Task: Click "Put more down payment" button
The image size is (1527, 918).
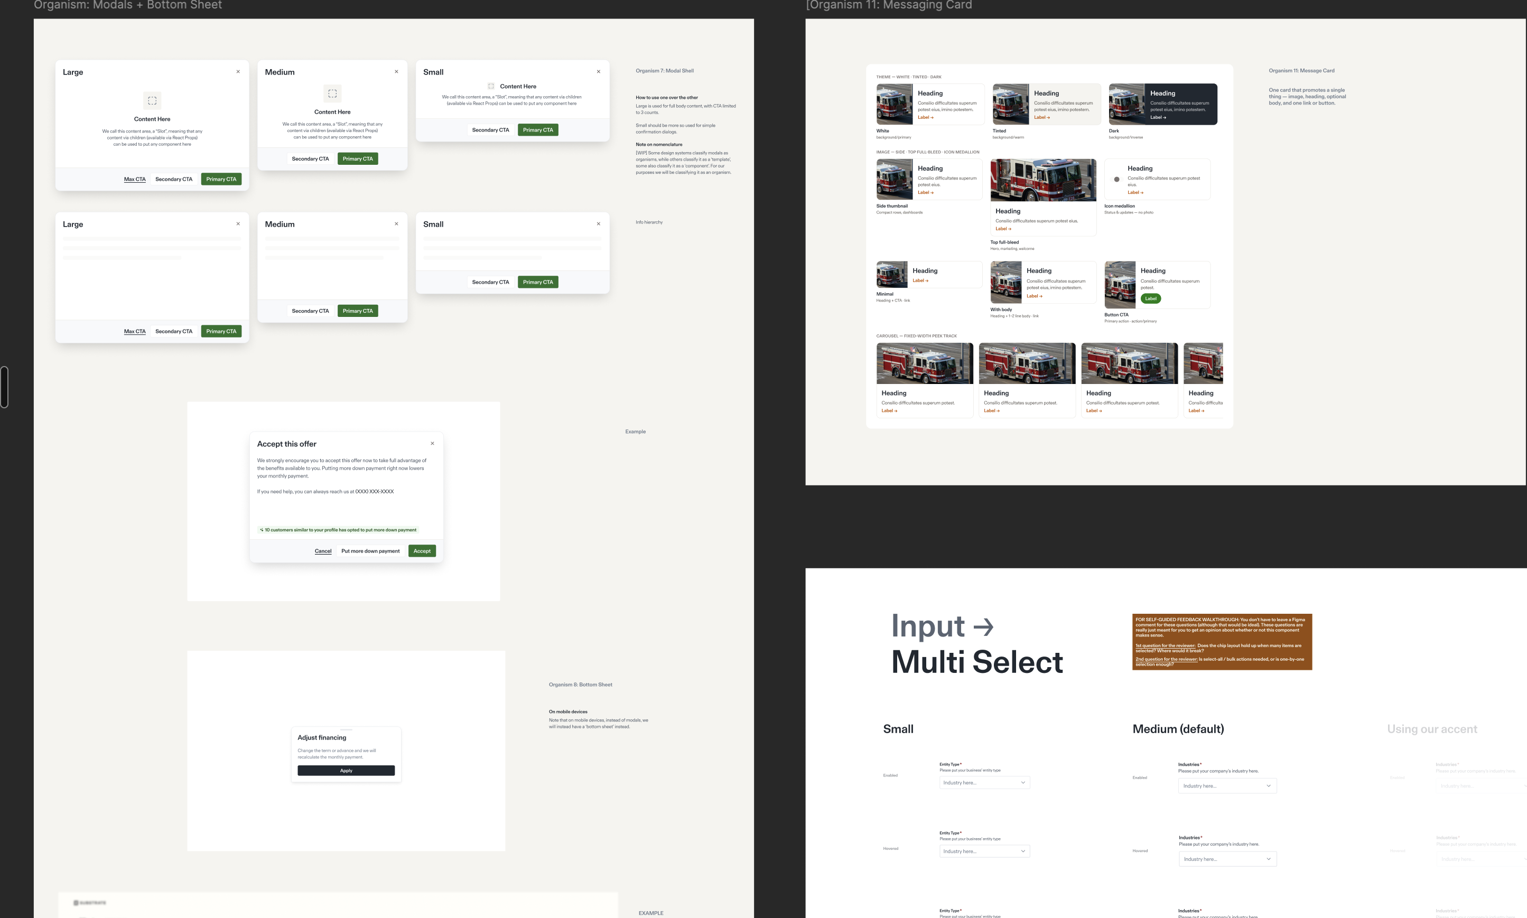Action: click(370, 551)
